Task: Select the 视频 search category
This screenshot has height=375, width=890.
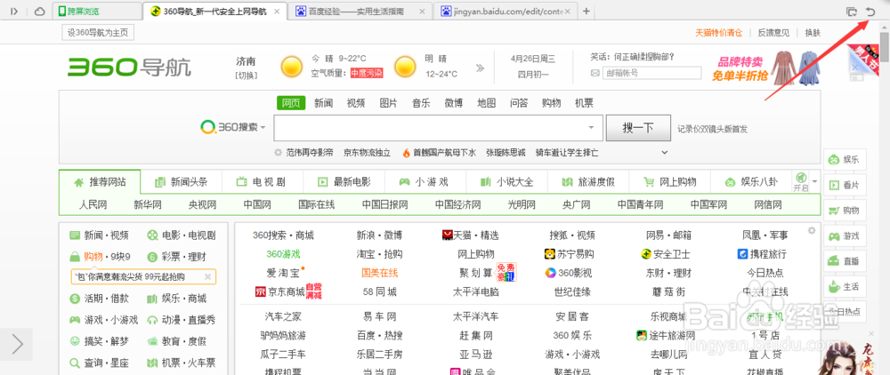Action: pos(356,103)
